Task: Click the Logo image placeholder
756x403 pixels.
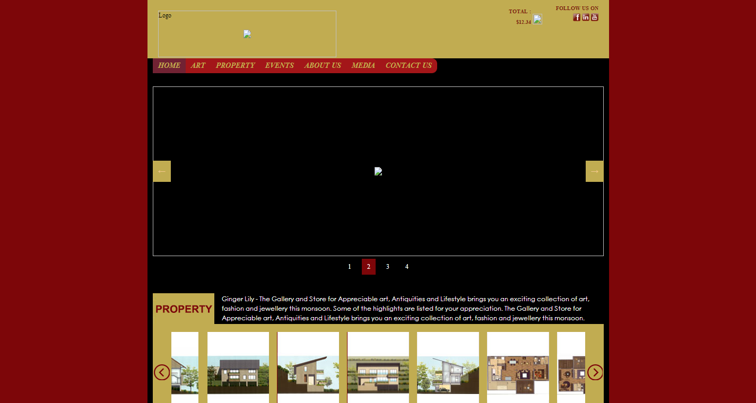Action: pyautogui.click(x=247, y=34)
